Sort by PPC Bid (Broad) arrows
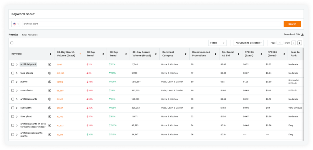The width and height of the screenshot is (313, 150). (284, 54)
